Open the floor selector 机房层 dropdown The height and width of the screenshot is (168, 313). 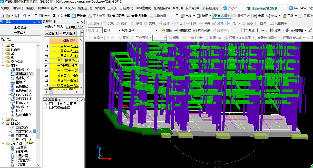[101, 30]
